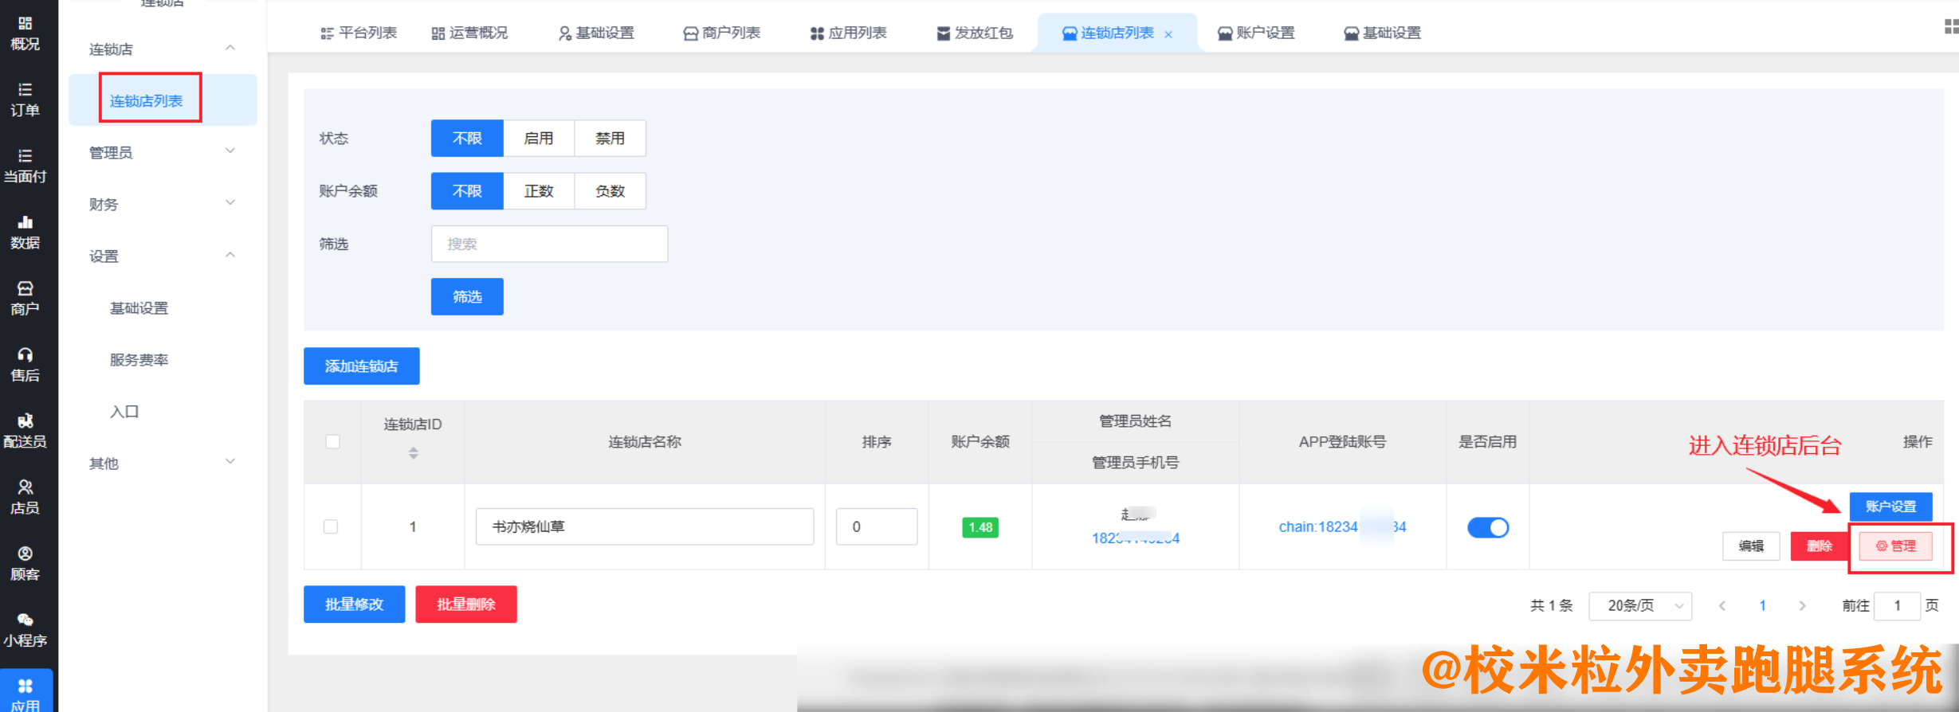Select the 售后 after-sales headset icon
Image resolution: width=1959 pixels, height=712 pixels.
(x=25, y=365)
